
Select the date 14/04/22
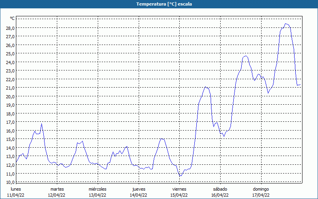click(138, 195)
